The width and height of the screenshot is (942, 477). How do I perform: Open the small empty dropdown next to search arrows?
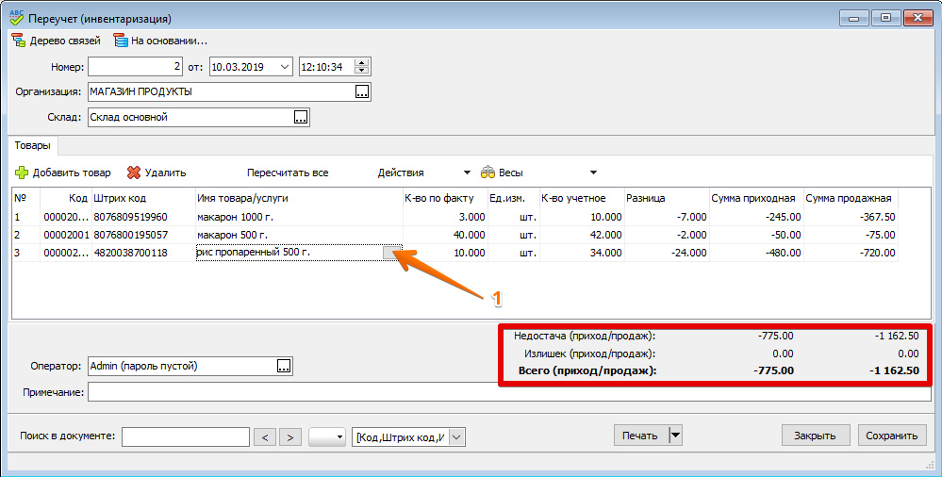(327, 437)
